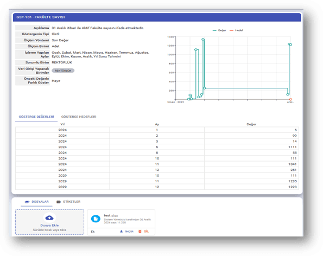Screen dimensions: 323x256
Task: Select the table row with value 1111
Action: 157,147
